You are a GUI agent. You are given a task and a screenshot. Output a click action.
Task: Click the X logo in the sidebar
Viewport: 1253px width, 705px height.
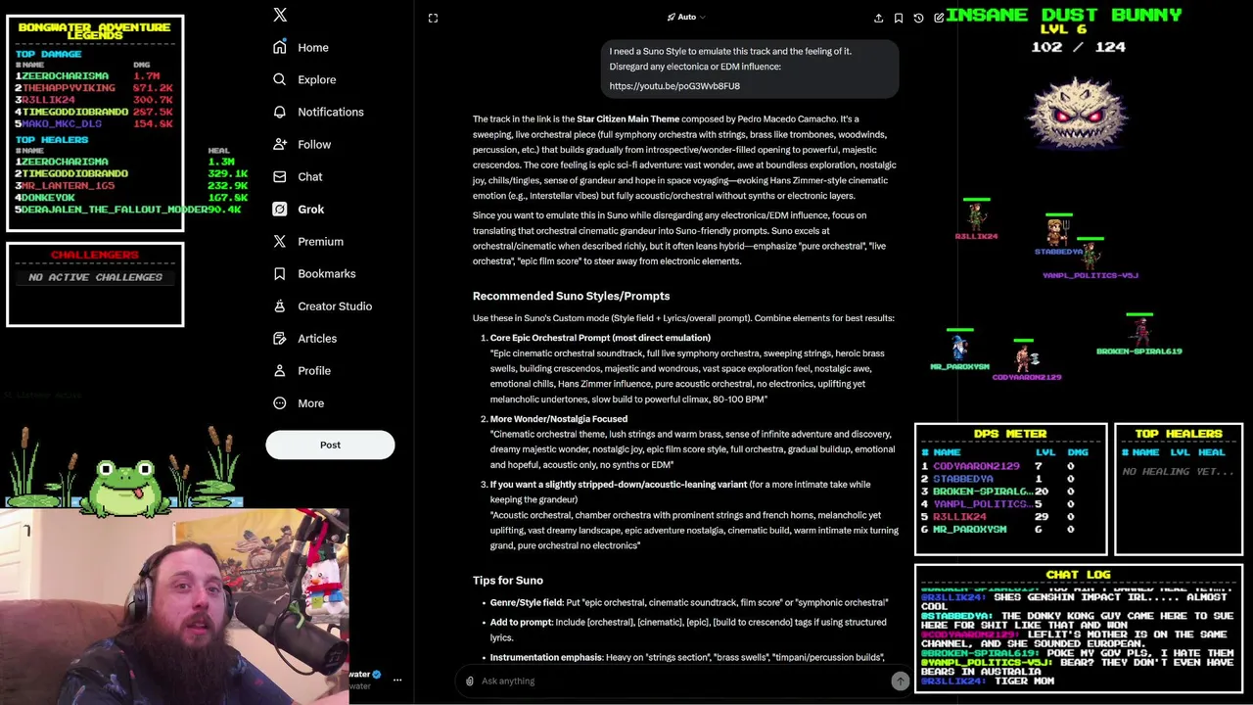click(280, 15)
